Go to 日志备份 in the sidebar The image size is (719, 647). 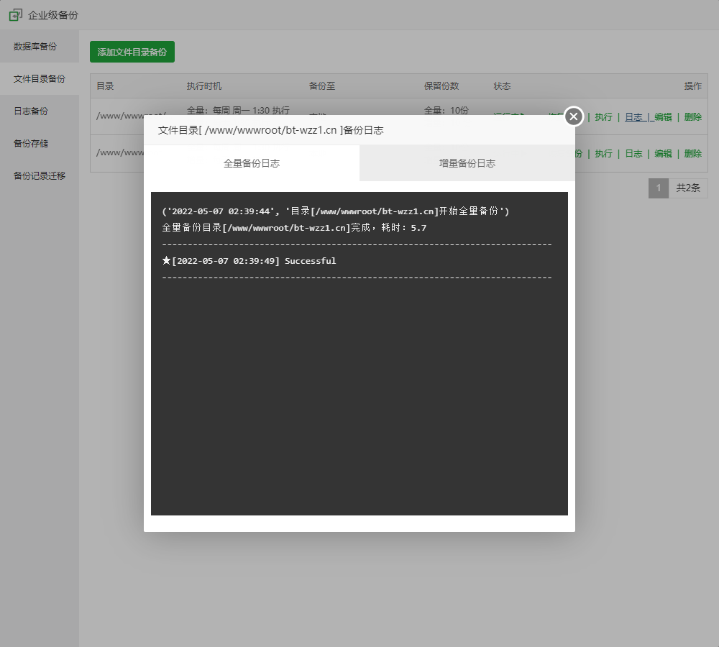tap(31, 111)
